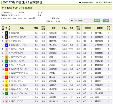Click the 単勝人気 column header
Screen dimensions: 113x104
point(109,28)
